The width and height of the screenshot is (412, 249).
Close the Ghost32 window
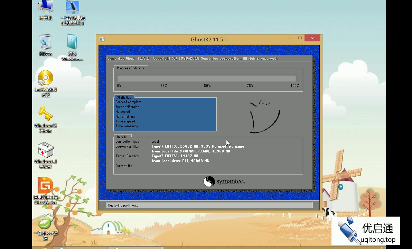(312, 38)
